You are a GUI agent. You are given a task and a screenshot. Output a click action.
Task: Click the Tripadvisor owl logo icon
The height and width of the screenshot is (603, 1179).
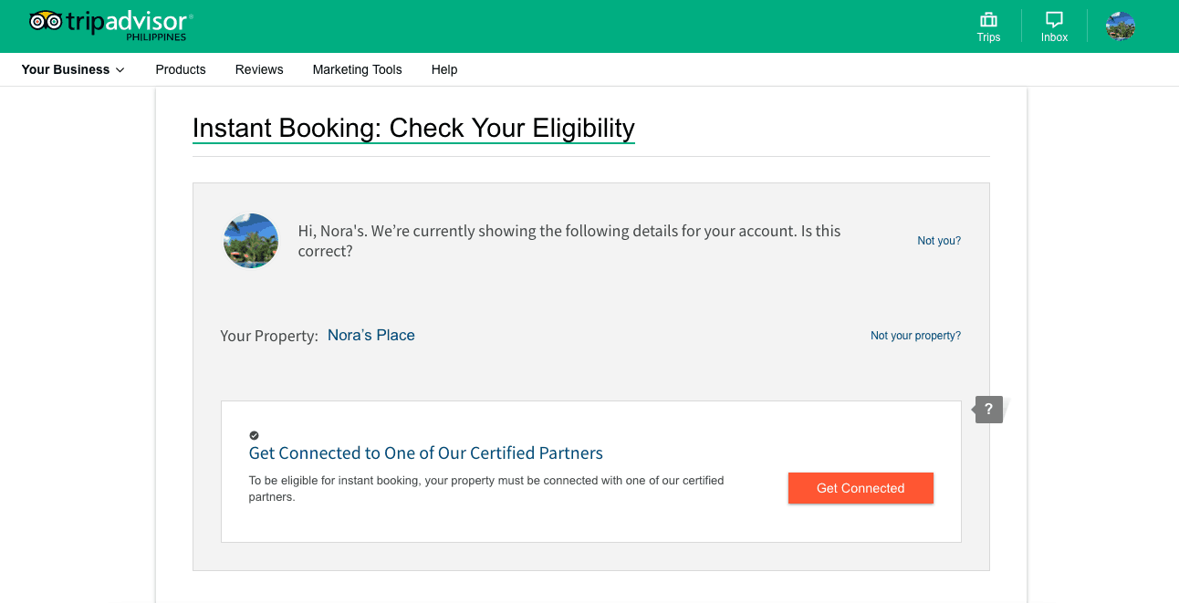point(46,21)
